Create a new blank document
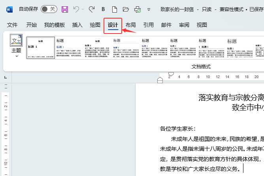This screenshot has height=176, width=264. 115,9
